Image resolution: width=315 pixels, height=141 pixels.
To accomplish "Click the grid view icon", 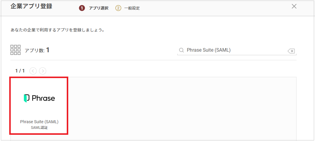I will tap(15, 50).
